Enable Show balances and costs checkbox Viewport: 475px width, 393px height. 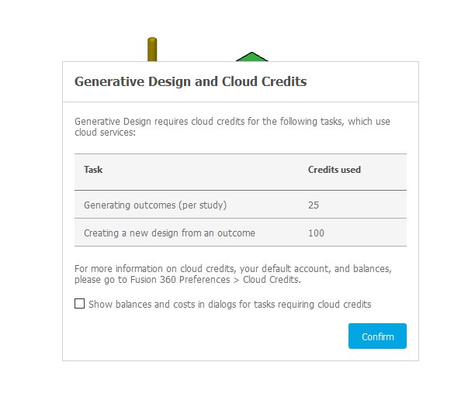79,304
